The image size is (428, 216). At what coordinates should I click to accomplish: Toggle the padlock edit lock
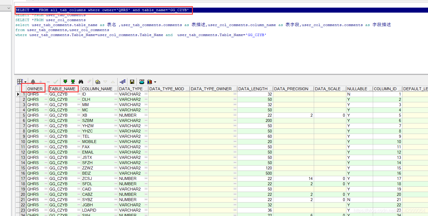tap(33, 81)
